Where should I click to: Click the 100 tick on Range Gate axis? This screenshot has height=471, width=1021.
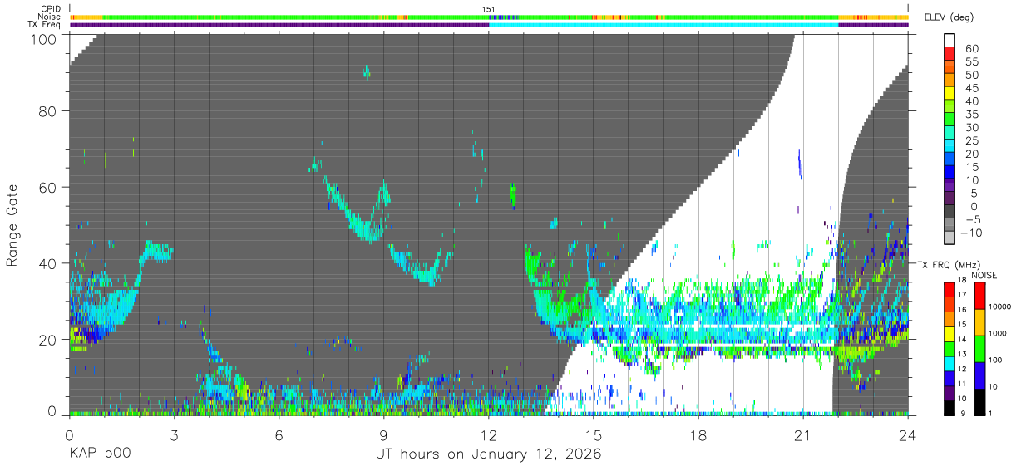[45, 38]
